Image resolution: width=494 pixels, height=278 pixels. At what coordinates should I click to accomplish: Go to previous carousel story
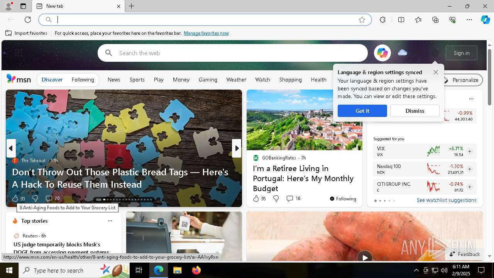[x=11, y=148]
